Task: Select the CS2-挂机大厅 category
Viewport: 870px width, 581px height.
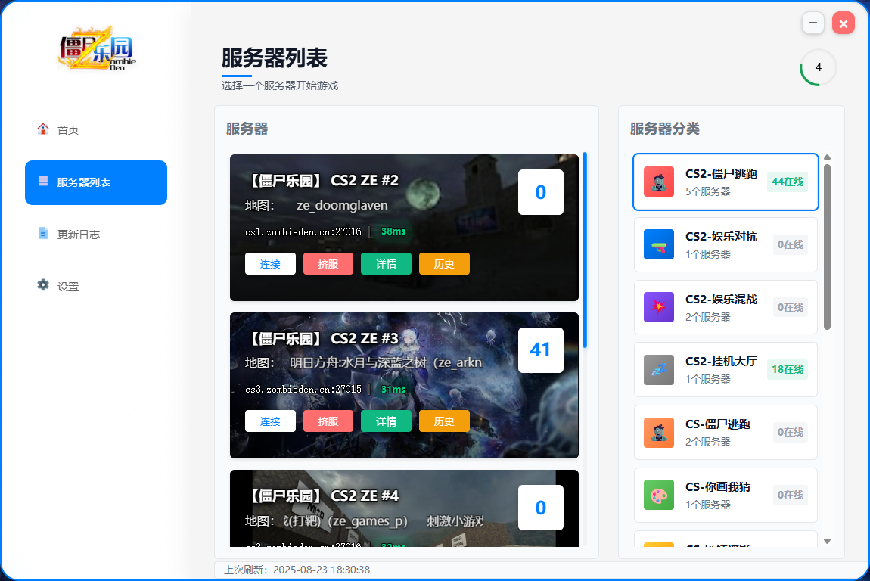Action: [x=726, y=370]
